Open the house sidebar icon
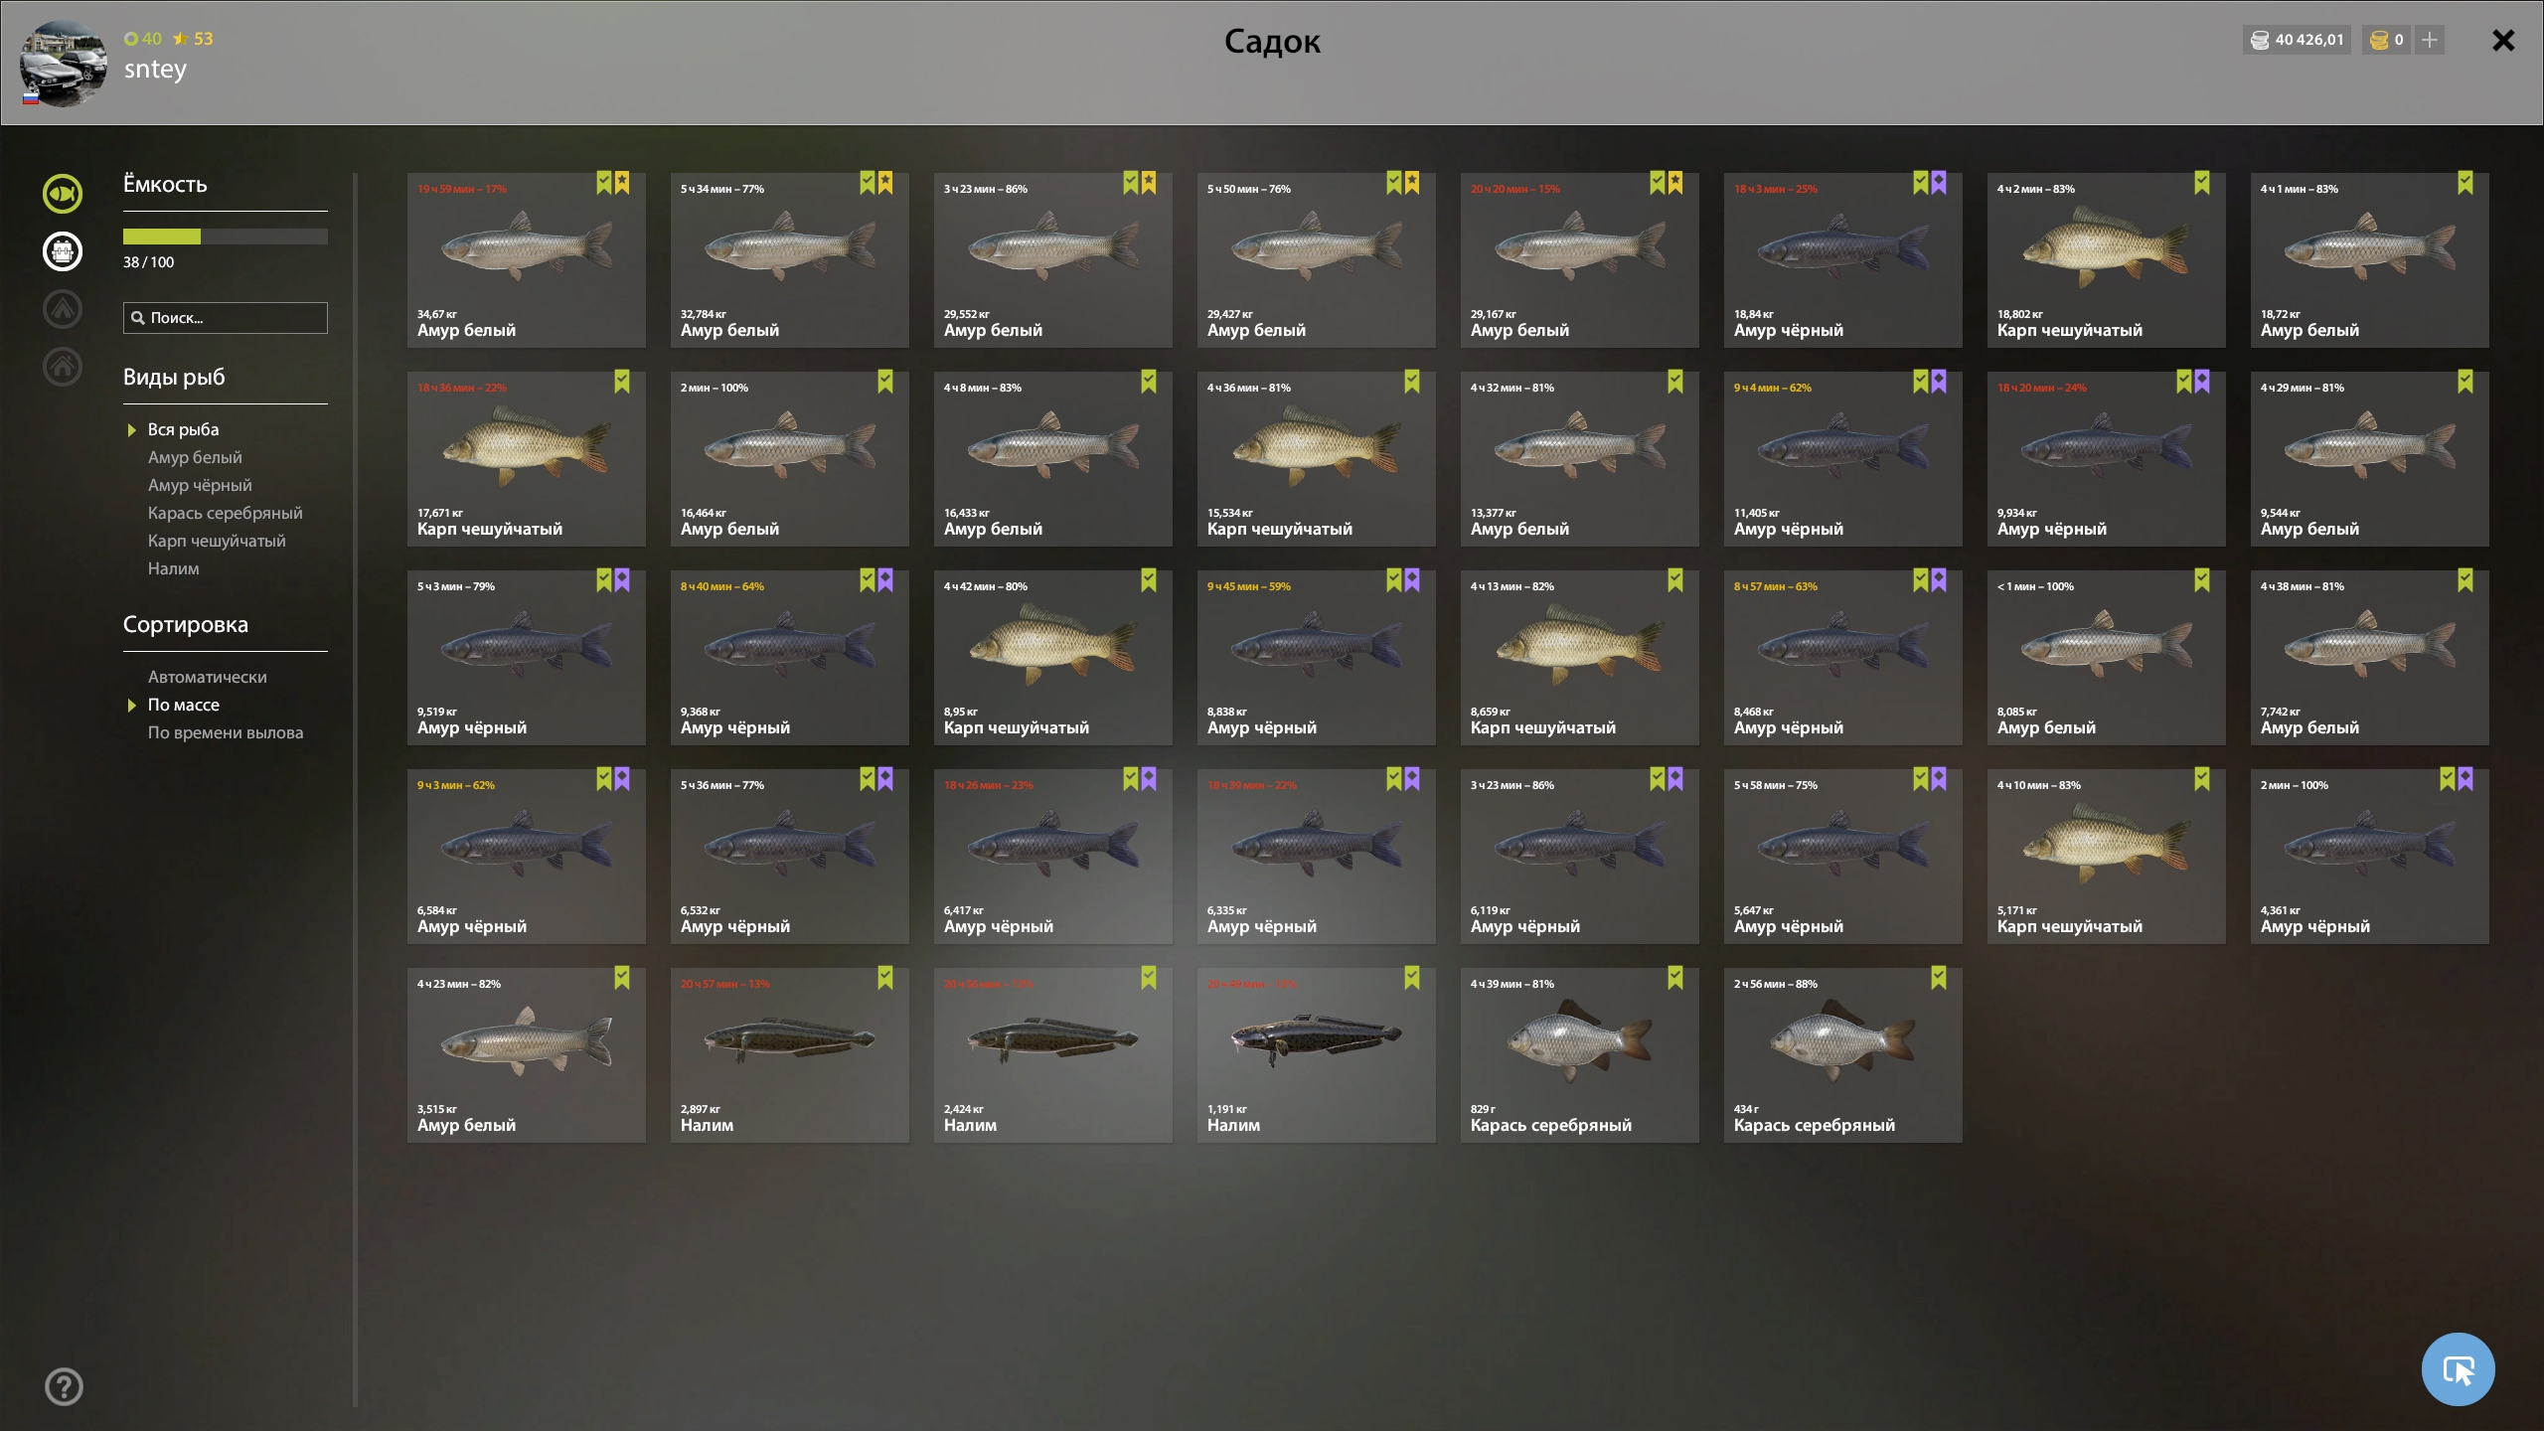The width and height of the screenshot is (2544, 1431). 63,367
